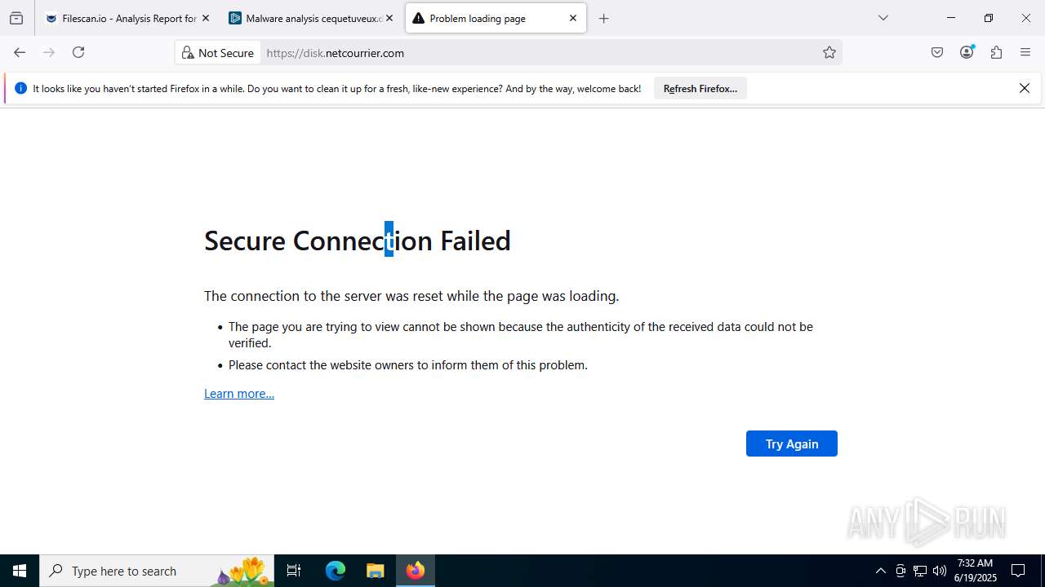Open the network status tray icon
This screenshot has width=1045, height=587.
click(920, 571)
